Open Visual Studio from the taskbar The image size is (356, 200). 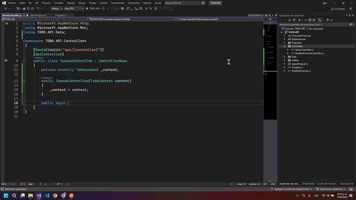pos(39,196)
